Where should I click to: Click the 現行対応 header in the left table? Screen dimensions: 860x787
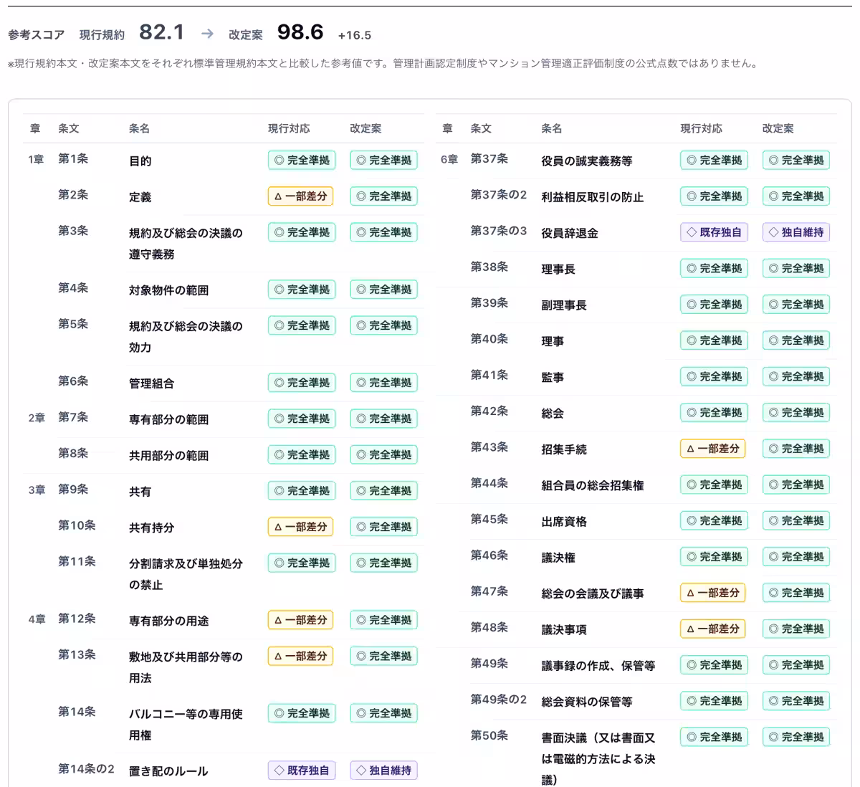(289, 128)
